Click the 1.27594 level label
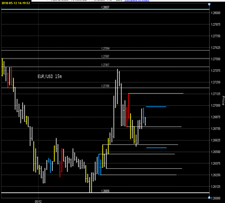The width and height of the screenshot is (225, 203). pyautogui.click(x=105, y=48)
